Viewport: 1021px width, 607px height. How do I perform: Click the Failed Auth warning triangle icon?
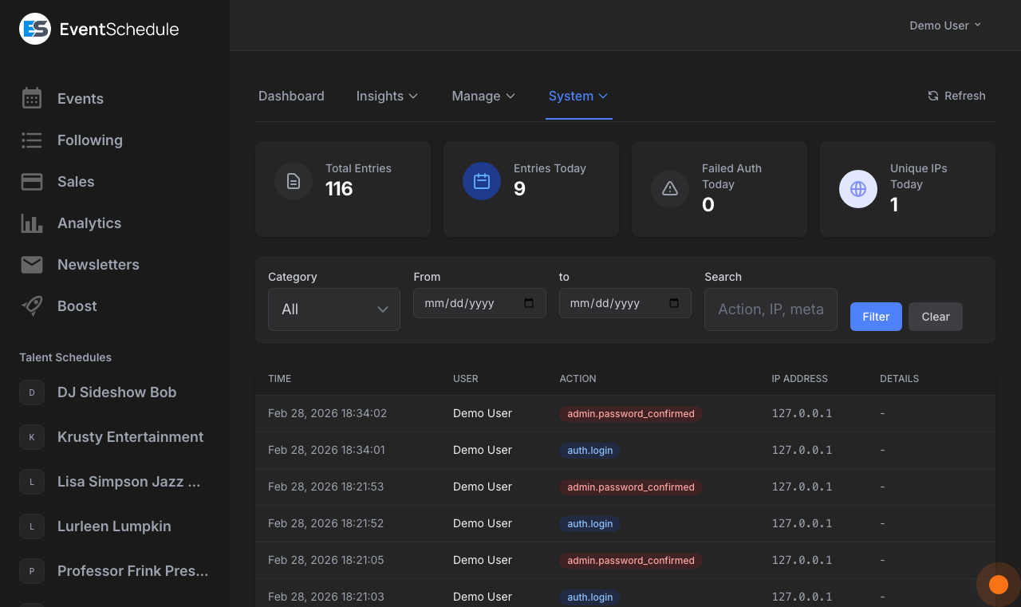(670, 189)
